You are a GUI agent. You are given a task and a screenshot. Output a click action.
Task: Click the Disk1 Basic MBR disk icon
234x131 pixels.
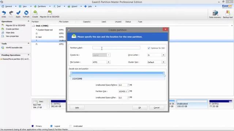(35, 102)
